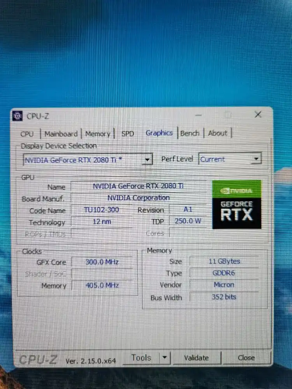
Task: Click the Code Name label
Action: [47, 210]
